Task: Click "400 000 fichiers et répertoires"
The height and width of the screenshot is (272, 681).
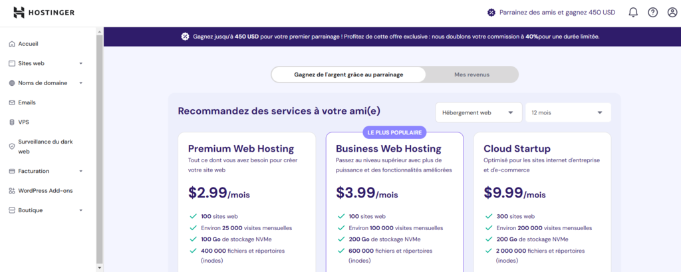Action: click(x=243, y=251)
